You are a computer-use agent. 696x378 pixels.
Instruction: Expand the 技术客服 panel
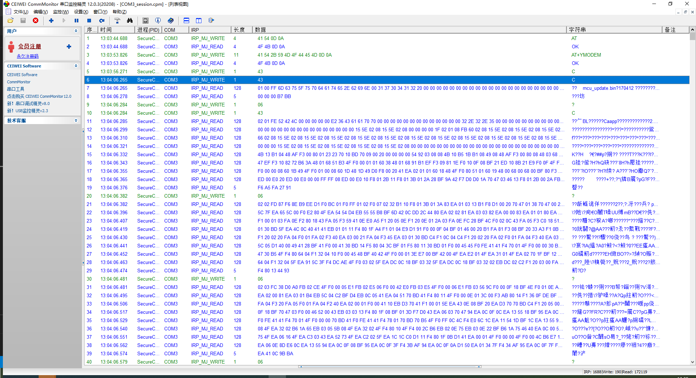[76, 120]
